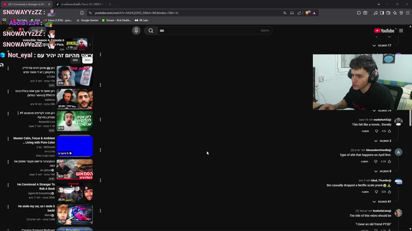Open a new browser tab
This screenshot has width=412, height=231.
coord(110,4)
